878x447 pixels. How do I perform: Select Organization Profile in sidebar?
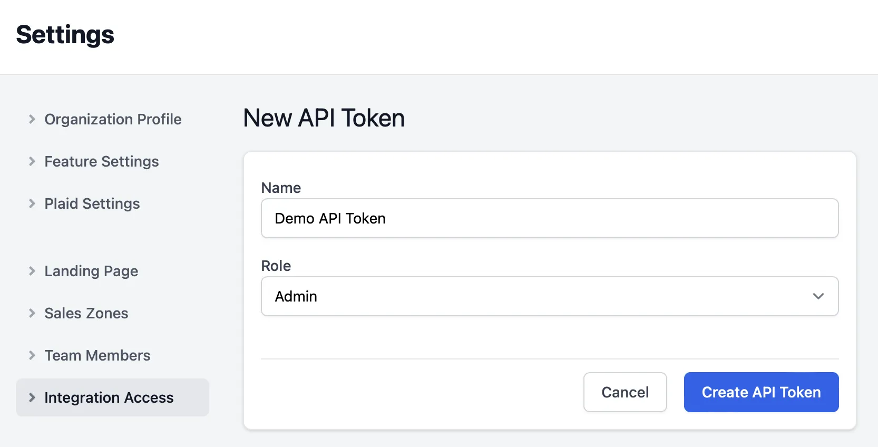(x=113, y=119)
